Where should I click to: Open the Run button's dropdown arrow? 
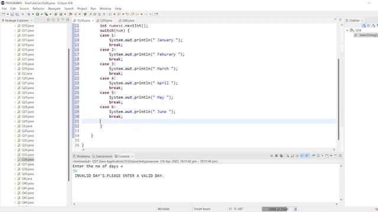coord(42,14)
